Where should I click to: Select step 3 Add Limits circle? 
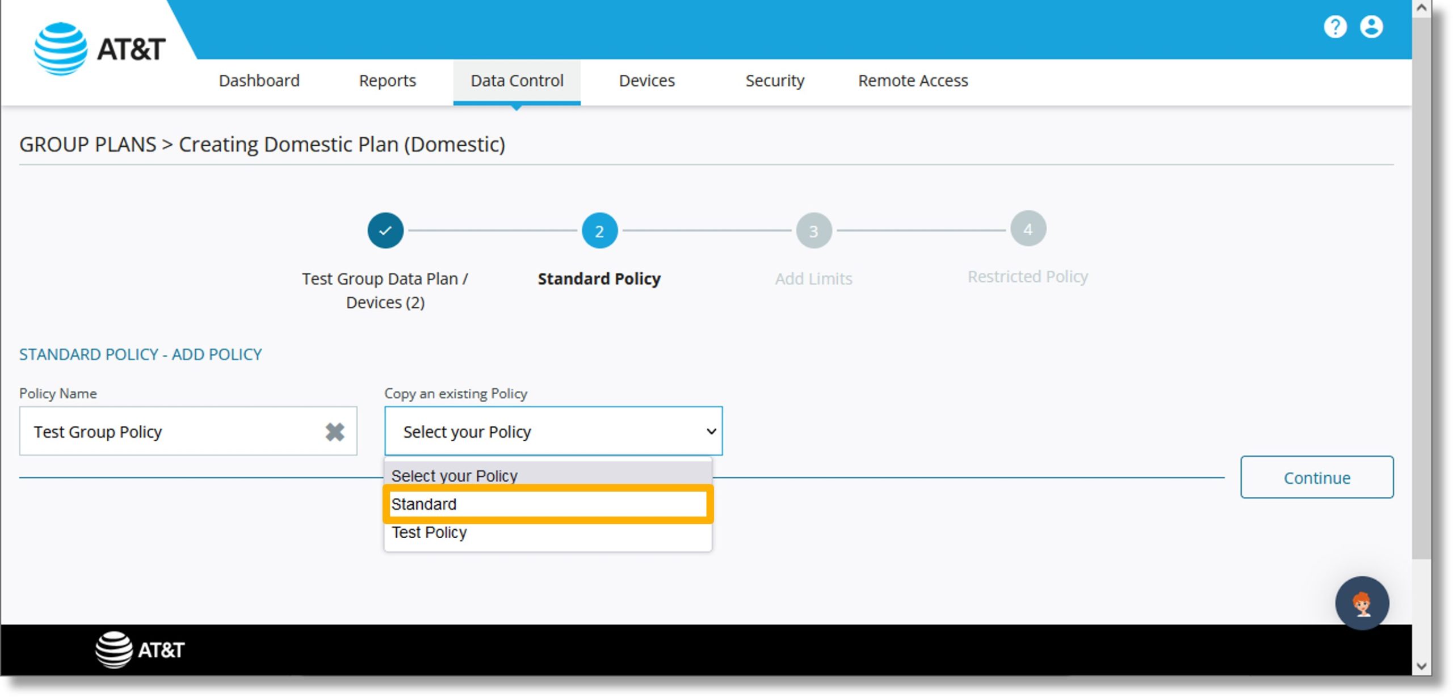pyautogui.click(x=813, y=230)
